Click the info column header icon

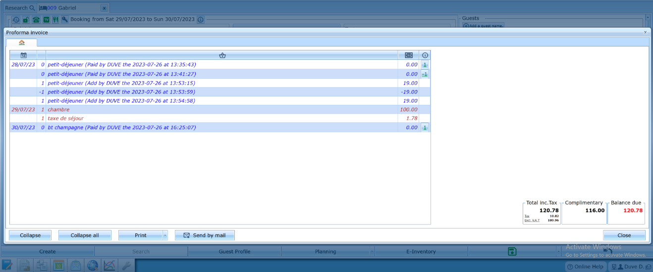coord(425,55)
